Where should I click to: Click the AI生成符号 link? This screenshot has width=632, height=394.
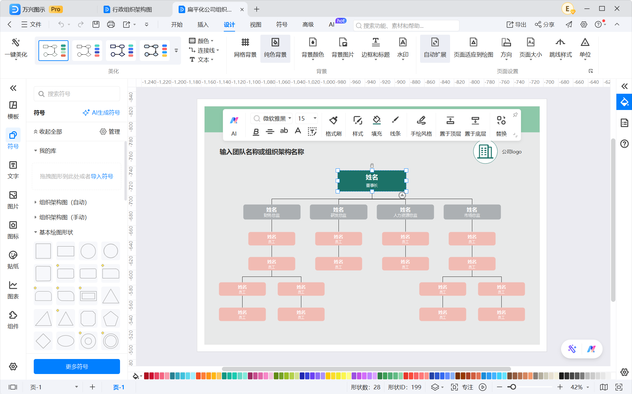point(101,112)
